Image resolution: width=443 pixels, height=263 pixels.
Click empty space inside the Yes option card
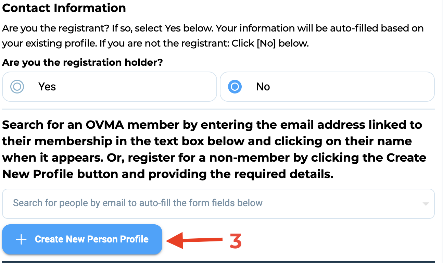coord(137,87)
